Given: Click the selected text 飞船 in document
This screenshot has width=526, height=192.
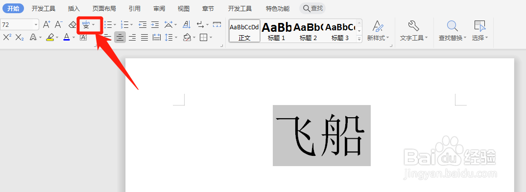Looking at the screenshot, I should click(321, 135).
